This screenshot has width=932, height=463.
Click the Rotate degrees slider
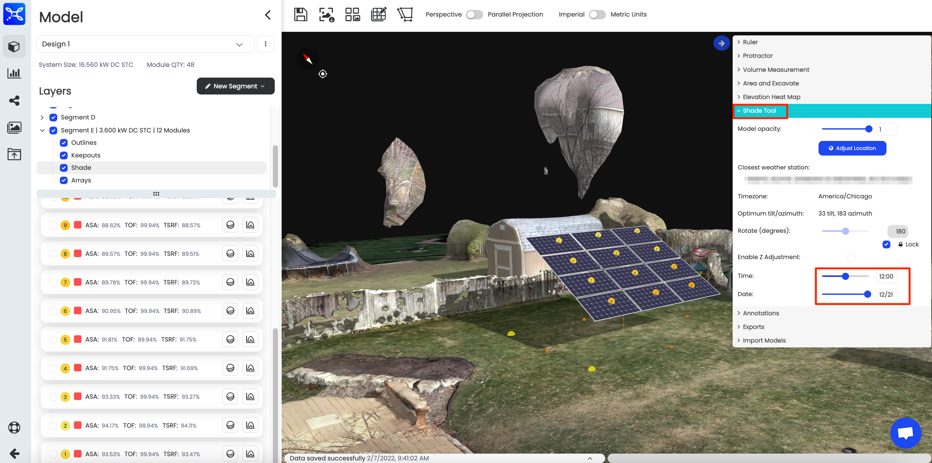tap(845, 231)
